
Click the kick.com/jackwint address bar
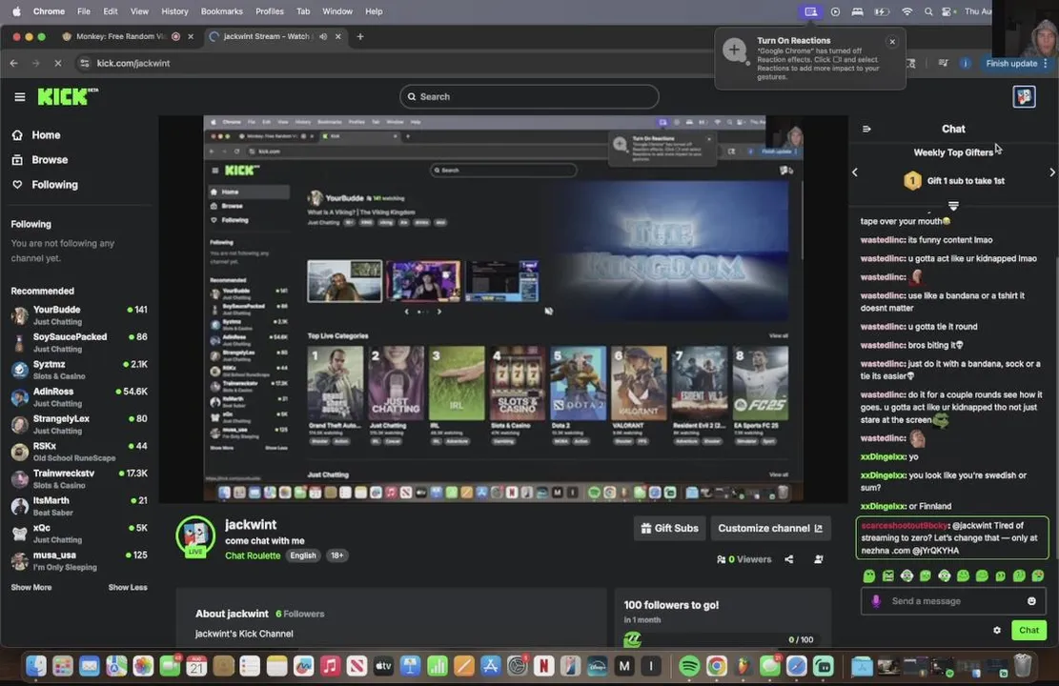pos(133,63)
